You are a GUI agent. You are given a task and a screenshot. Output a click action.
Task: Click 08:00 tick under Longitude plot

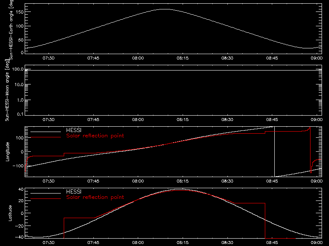[138, 181]
